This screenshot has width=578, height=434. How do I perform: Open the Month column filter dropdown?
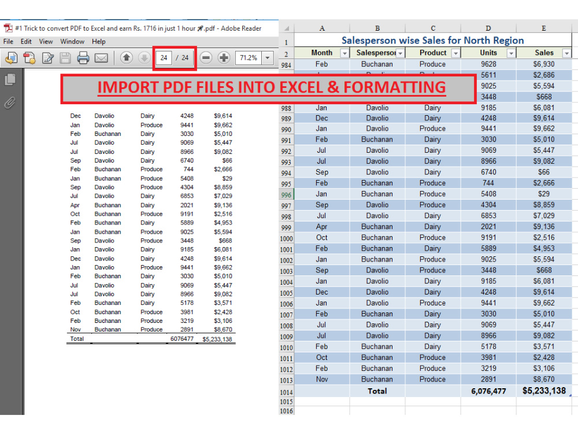pyautogui.click(x=344, y=53)
